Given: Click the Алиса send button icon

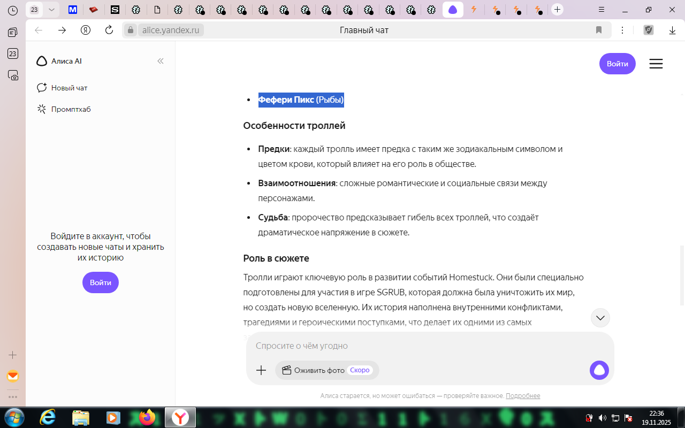Looking at the screenshot, I should click(599, 370).
